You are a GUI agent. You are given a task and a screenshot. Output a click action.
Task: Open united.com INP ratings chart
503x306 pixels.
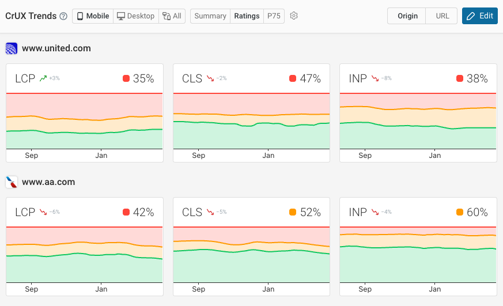coord(418,121)
